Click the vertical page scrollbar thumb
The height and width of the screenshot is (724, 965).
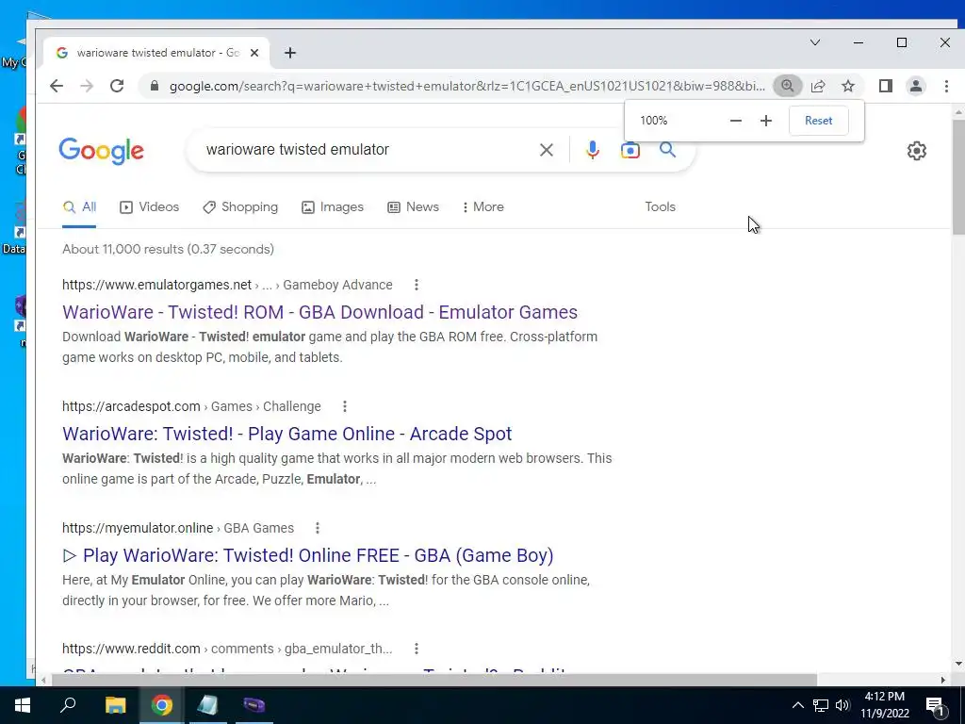coord(958,176)
